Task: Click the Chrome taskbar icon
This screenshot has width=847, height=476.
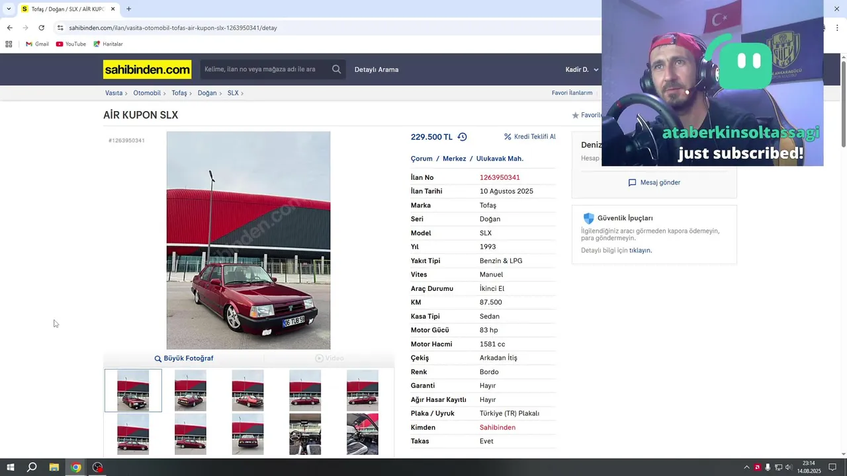Action: point(76,467)
